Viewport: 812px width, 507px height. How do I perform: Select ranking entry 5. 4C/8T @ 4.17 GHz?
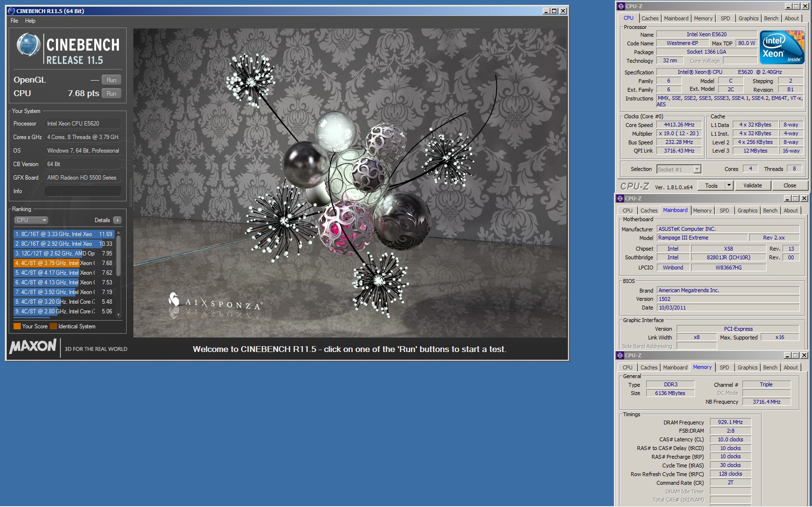(x=63, y=273)
